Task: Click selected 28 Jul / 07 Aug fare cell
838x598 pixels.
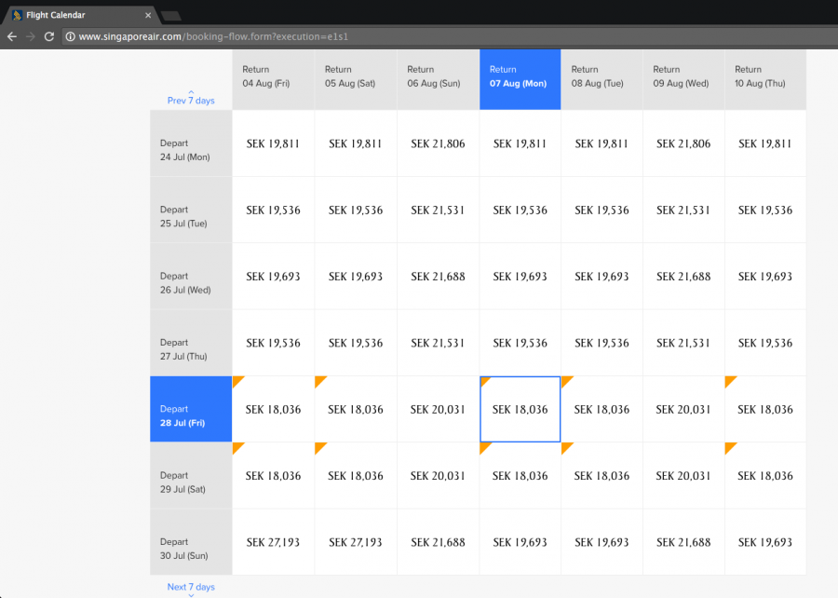Action: [520, 409]
